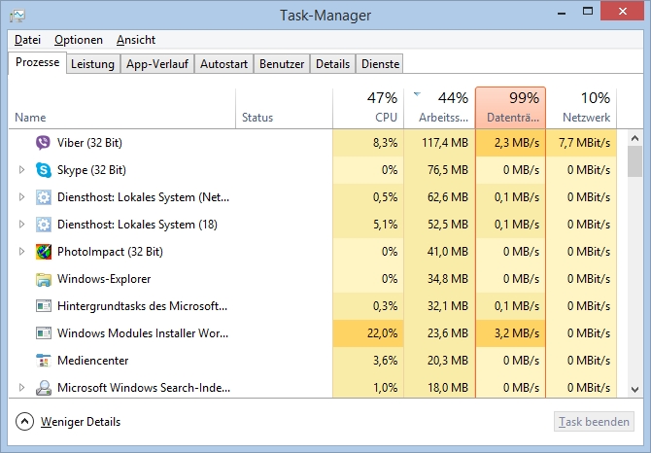Expand Diensthost: Lokales System (Net... group
This screenshot has height=453, width=651.
(x=21, y=197)
